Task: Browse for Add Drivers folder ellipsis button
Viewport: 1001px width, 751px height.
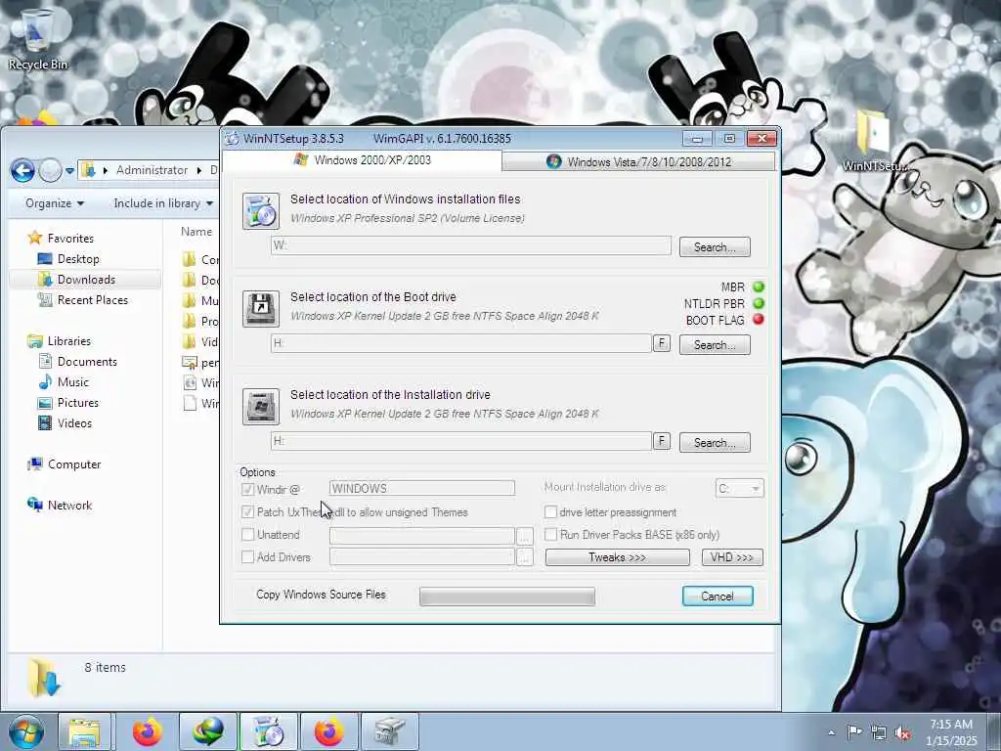Action: [524, 557]
